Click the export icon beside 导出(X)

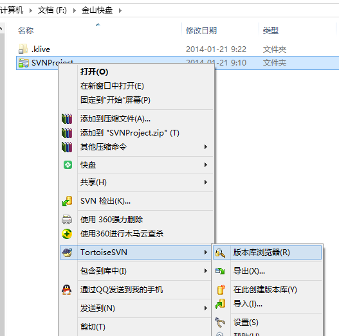(220, 270)
